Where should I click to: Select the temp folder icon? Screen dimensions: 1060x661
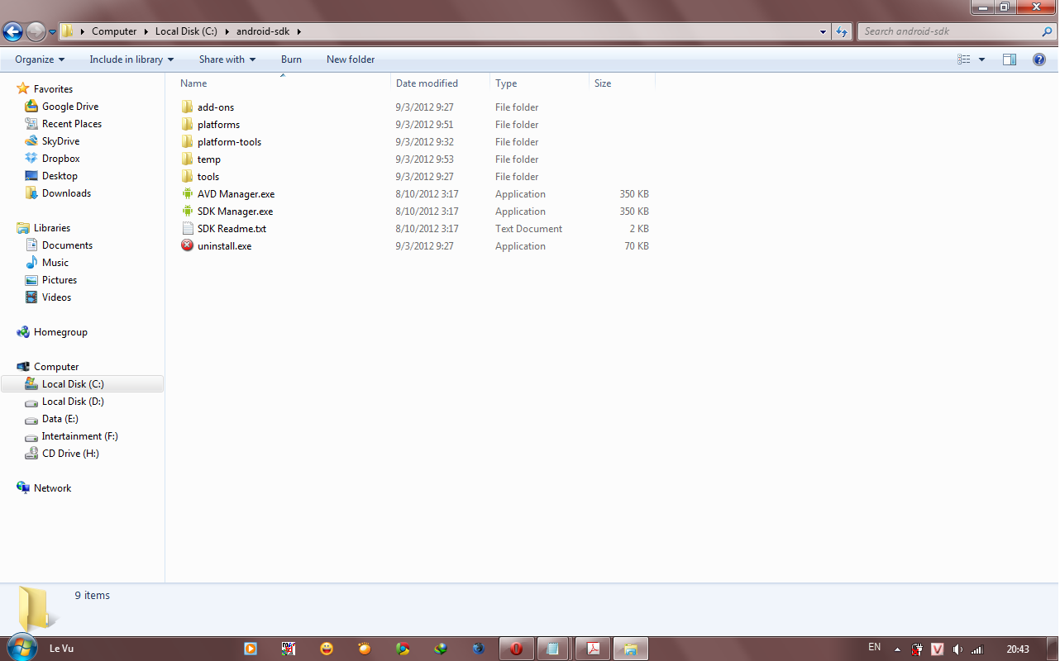(x=188, y=159)
